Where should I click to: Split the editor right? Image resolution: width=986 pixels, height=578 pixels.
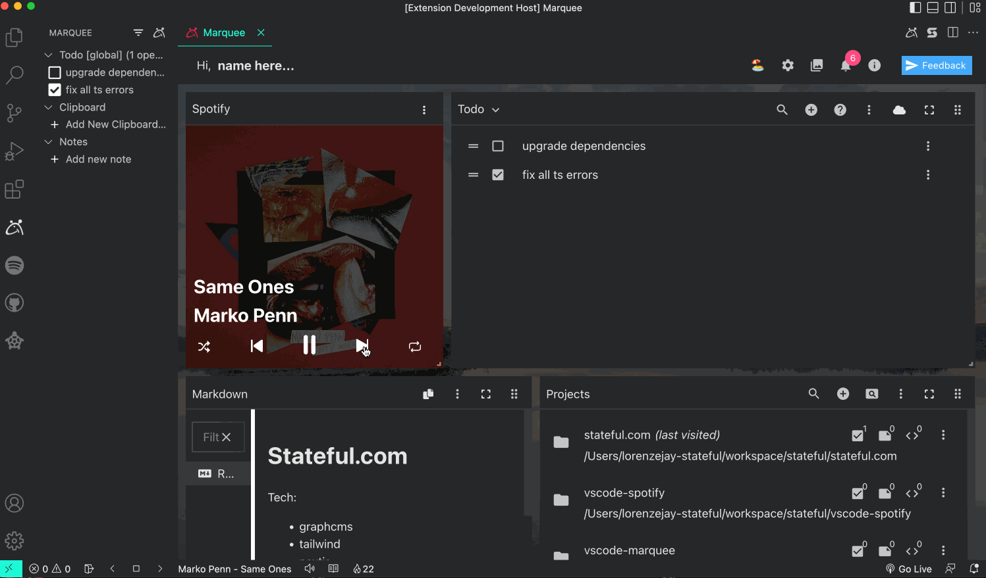(x=952, y=32)
